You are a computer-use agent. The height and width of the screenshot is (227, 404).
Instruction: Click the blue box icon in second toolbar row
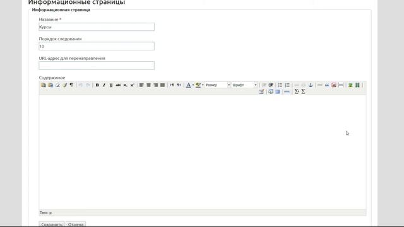[x=278, y=91]
